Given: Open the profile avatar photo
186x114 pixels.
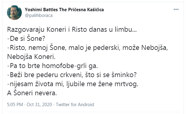Looking at the screenshot, I should [x=14, y=12].
